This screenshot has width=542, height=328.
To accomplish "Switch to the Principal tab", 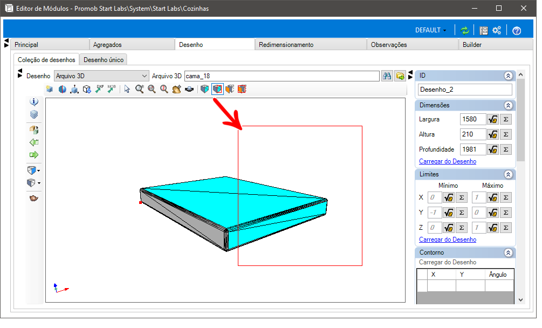I will click(50, 45).
